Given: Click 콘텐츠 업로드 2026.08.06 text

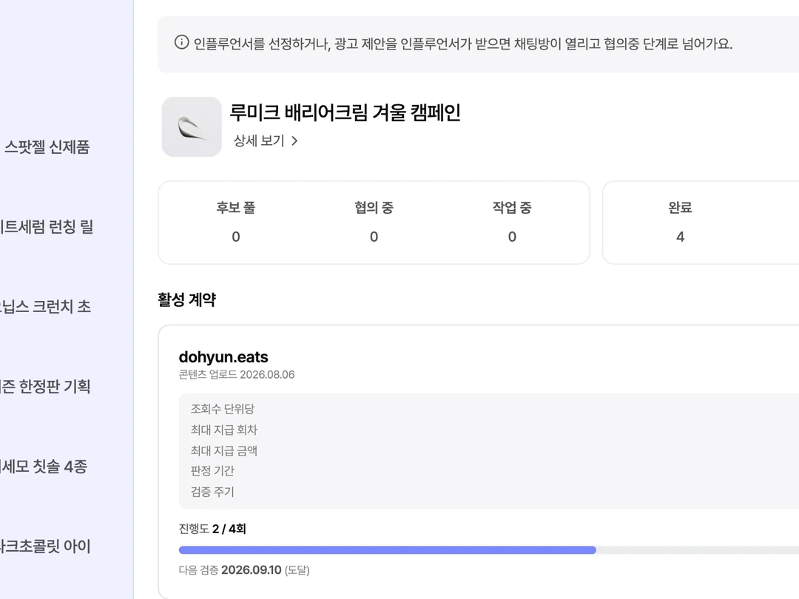Looking at the screenshot, I should [237, 374].
